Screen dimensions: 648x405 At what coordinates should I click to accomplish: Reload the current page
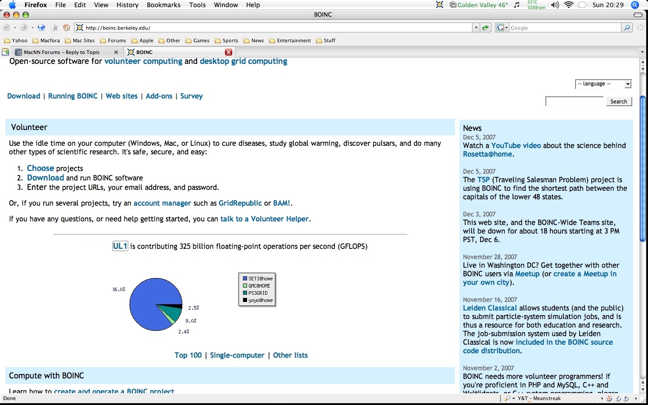(x=41, y=28)
